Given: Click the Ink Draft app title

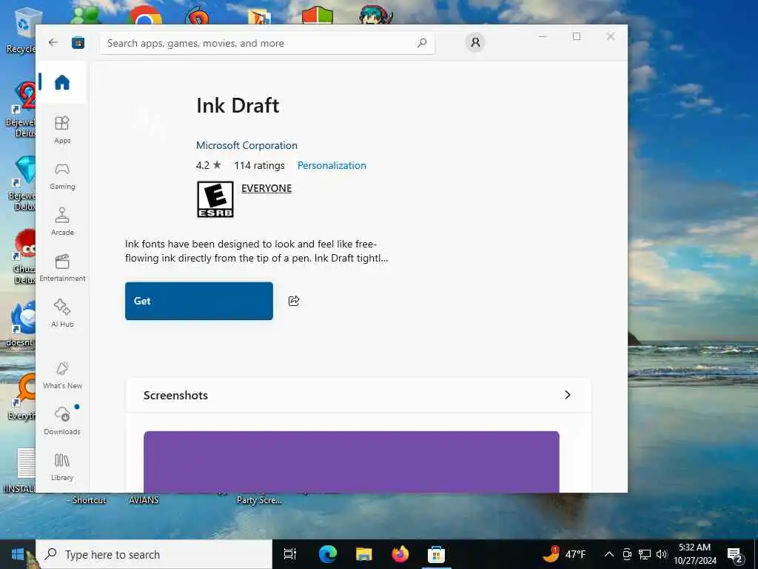Looking at the screenshot, I should tap(238, 105).
